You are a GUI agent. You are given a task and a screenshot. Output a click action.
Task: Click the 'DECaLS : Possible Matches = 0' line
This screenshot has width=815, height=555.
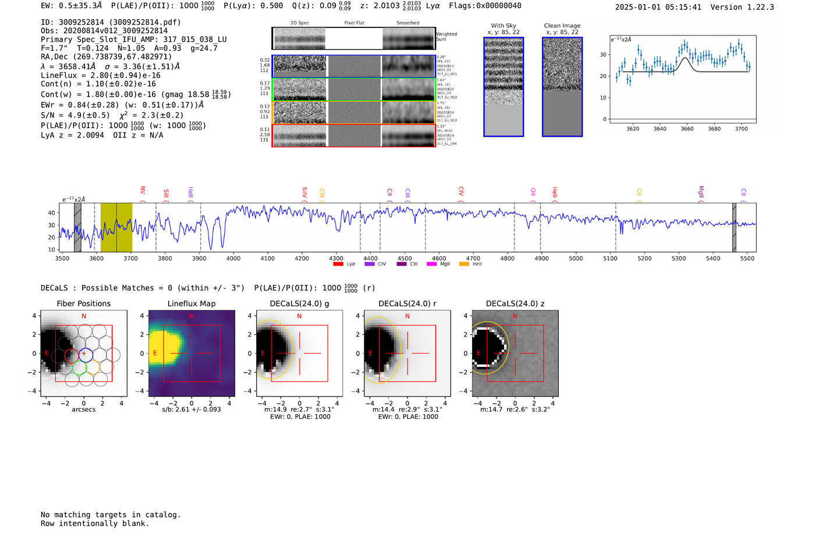point(208,288)
